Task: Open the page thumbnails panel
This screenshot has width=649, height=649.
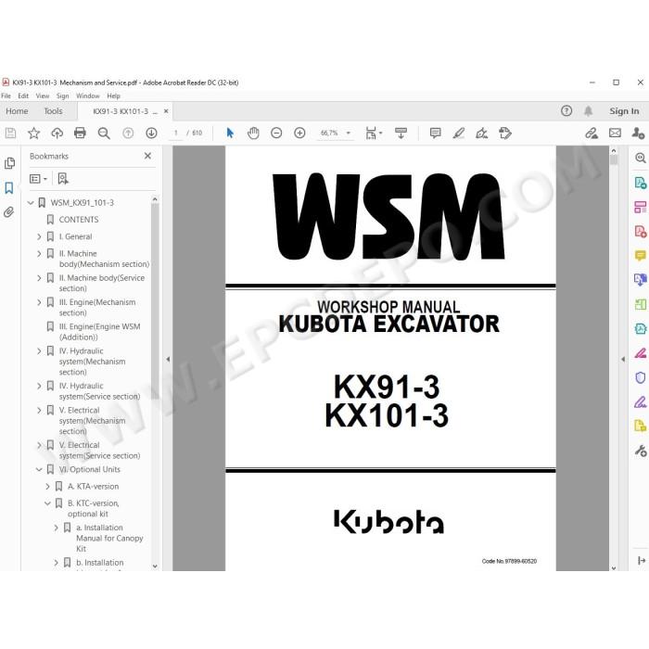Action: tap(9, 163)
